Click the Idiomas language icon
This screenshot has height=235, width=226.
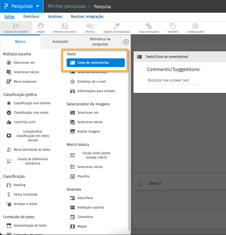click(90, 26)
